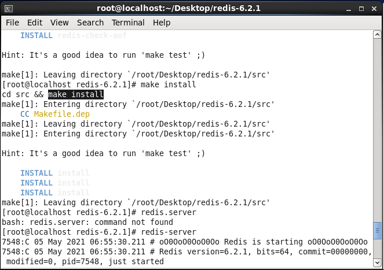Click the 'CC Makefile.dep' line
The height and width of the screenshot is (270, 384).
click(x=55, y=114)
